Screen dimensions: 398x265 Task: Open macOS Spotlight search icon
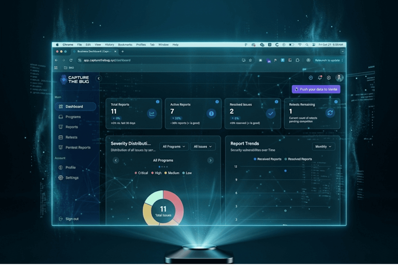[307, 45]
